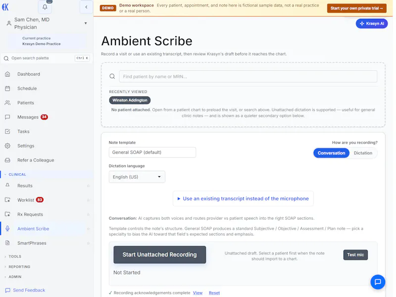The height and width of the screenshot is (297, 396).
Task: Favorite Ambient Scribe with its star
Action: click(88, 229)
